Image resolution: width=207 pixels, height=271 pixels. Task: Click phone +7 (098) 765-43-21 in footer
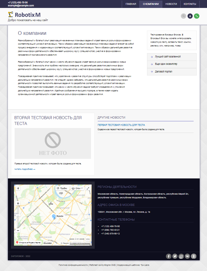point(111,230)
